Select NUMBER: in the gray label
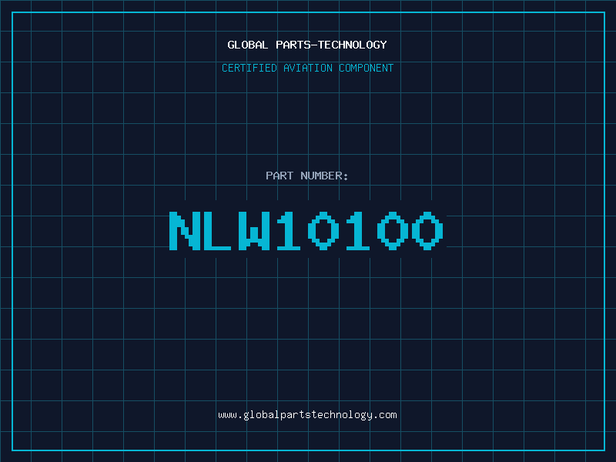This screenshot has height=462, width=616. coord(324,176)
